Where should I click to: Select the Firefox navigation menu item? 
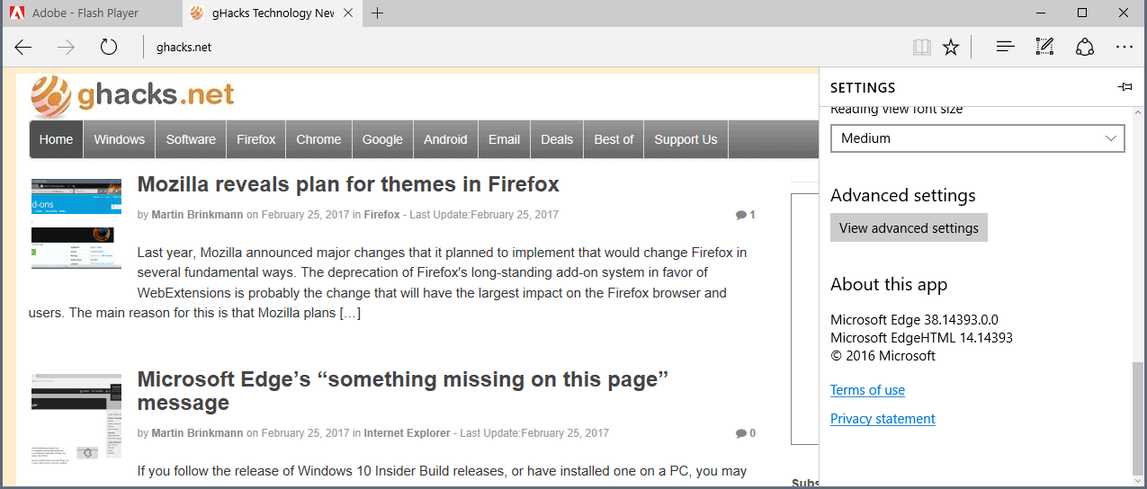click(256, 139)
